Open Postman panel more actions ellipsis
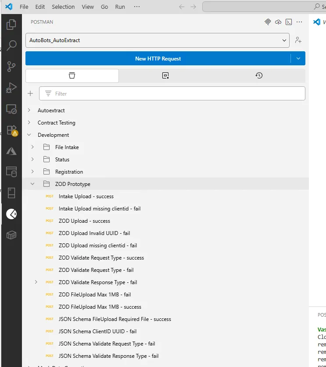The image size is (326, 367). pyautogui.click(x=299, y=22)
